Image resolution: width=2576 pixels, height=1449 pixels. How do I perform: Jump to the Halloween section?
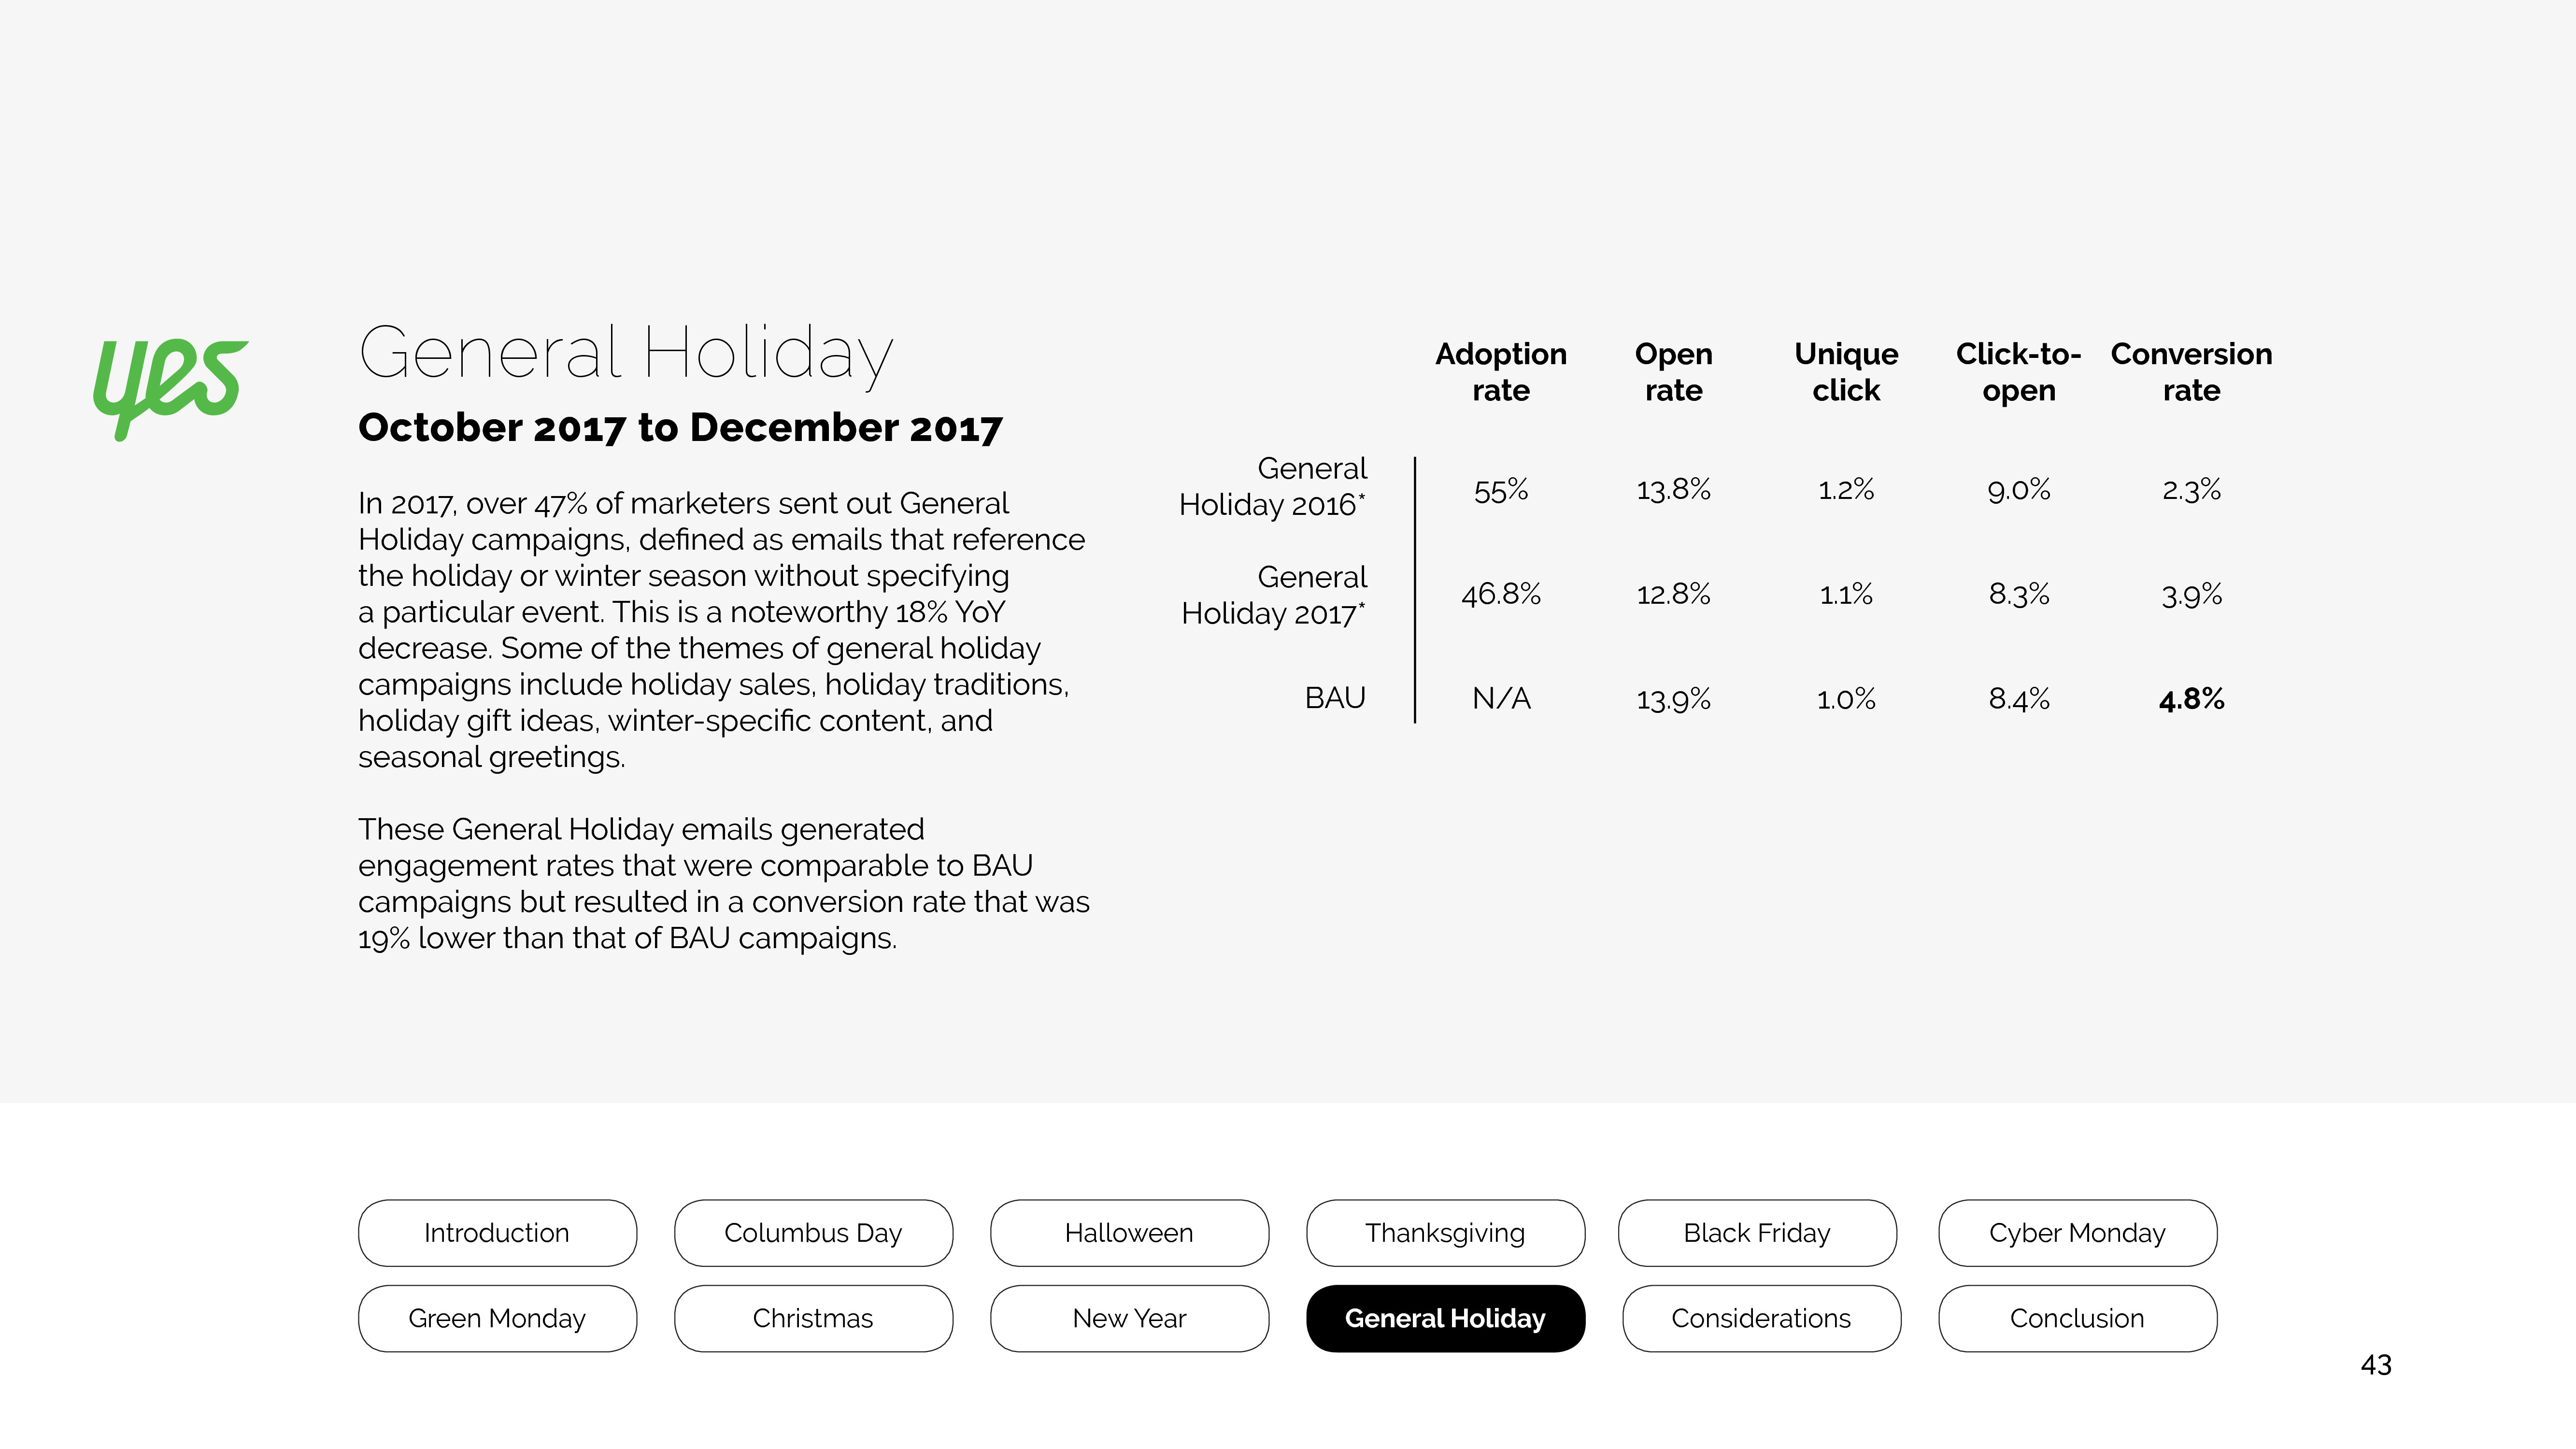[1129, 1232]
